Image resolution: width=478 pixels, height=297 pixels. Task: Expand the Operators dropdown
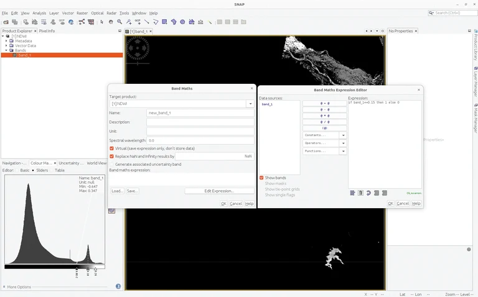344,143
